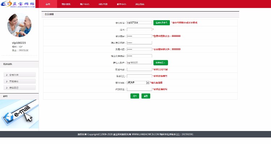Click the green 重置 reset button
The height and width of the screenshot is (144, 271).
pyautogui.click(x=146, y=96)
